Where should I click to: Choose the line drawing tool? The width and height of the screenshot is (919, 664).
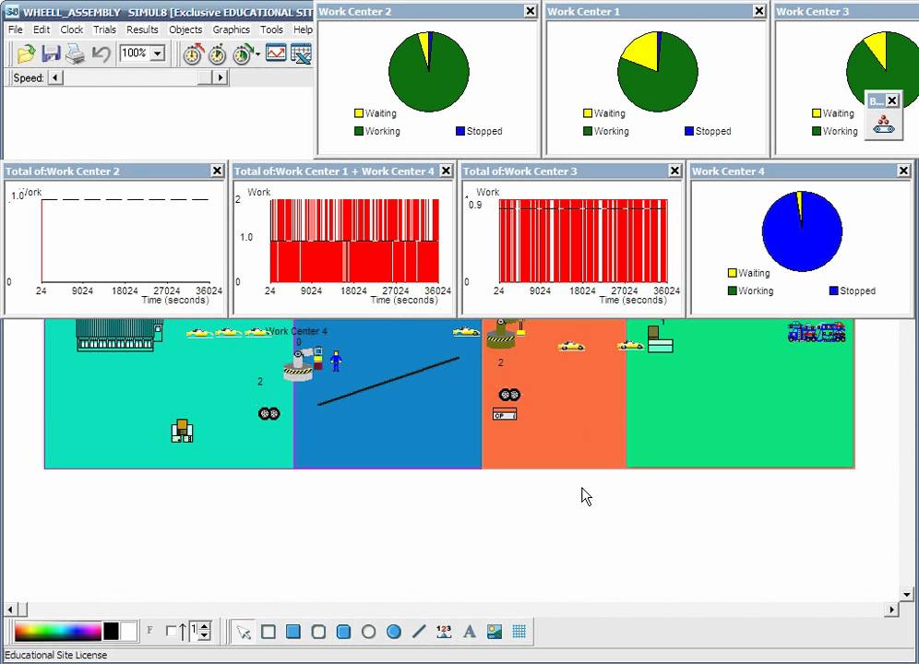tap(419, 632)
